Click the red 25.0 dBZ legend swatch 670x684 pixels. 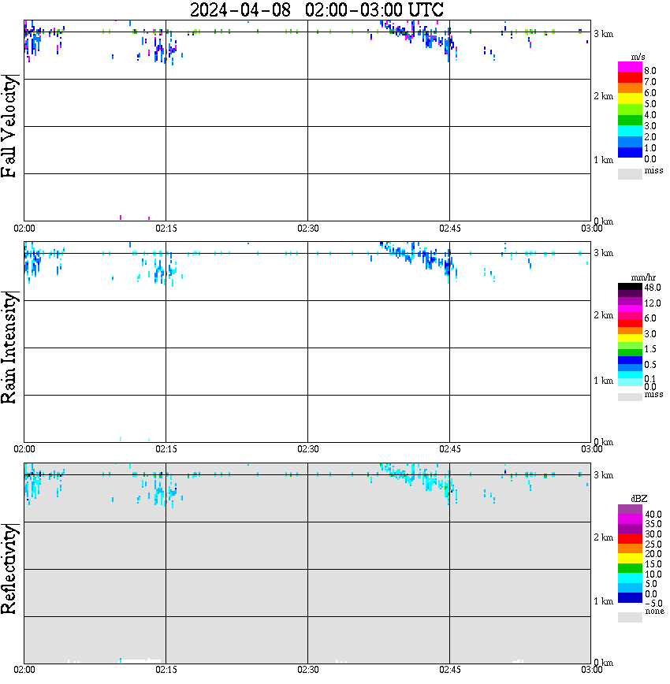click(x=630, y=539)
